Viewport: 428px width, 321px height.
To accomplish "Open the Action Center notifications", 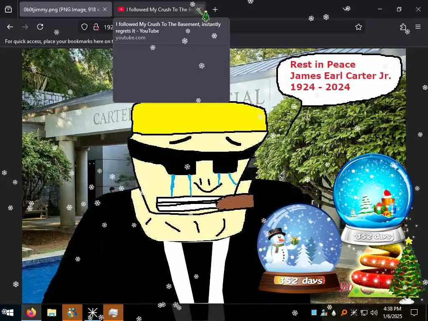I will pos(414,312).
